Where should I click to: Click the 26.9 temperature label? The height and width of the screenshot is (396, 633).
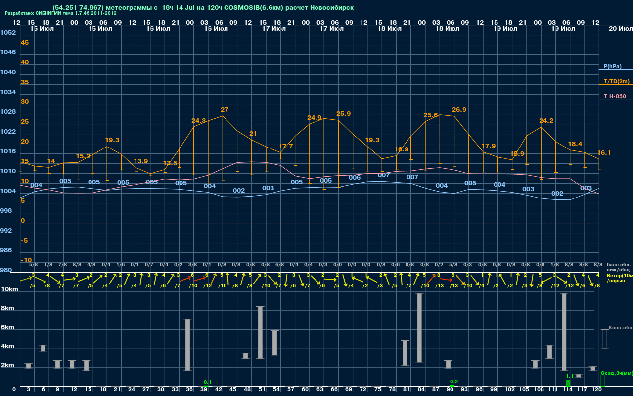(459, 110)
